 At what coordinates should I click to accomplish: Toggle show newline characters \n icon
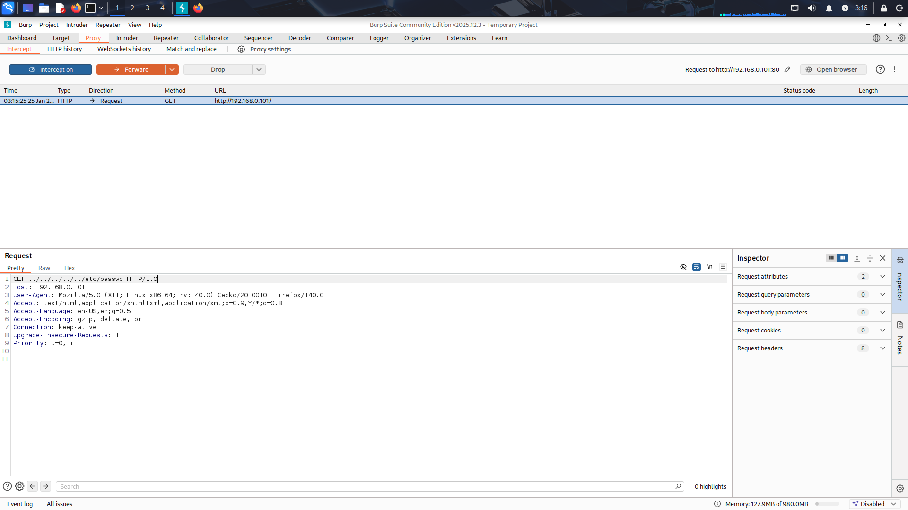pos(710,267)
